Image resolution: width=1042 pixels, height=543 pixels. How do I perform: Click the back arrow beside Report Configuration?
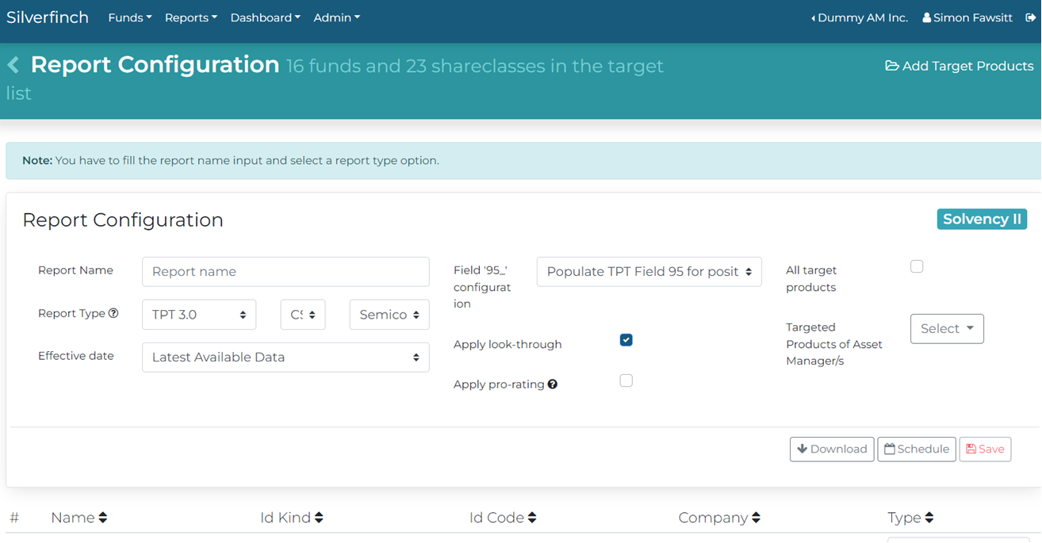[x=13, y=65]
